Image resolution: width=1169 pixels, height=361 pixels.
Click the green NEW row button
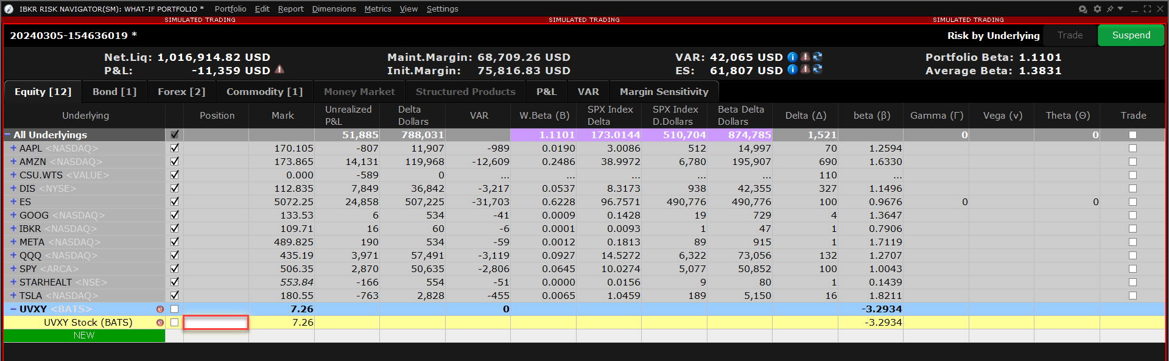(x=84, y=335)
